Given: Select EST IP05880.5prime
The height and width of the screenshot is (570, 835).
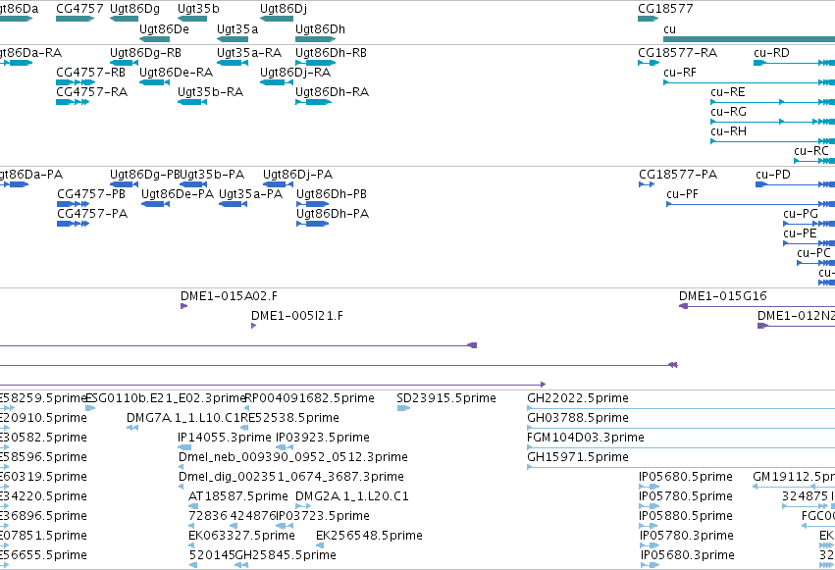Looking at the screenshot, I should [649, 527].
